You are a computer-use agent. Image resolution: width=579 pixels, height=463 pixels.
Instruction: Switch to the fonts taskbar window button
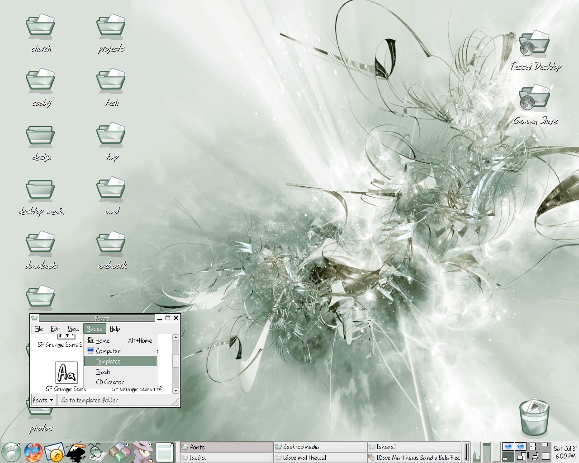(227, 447)
